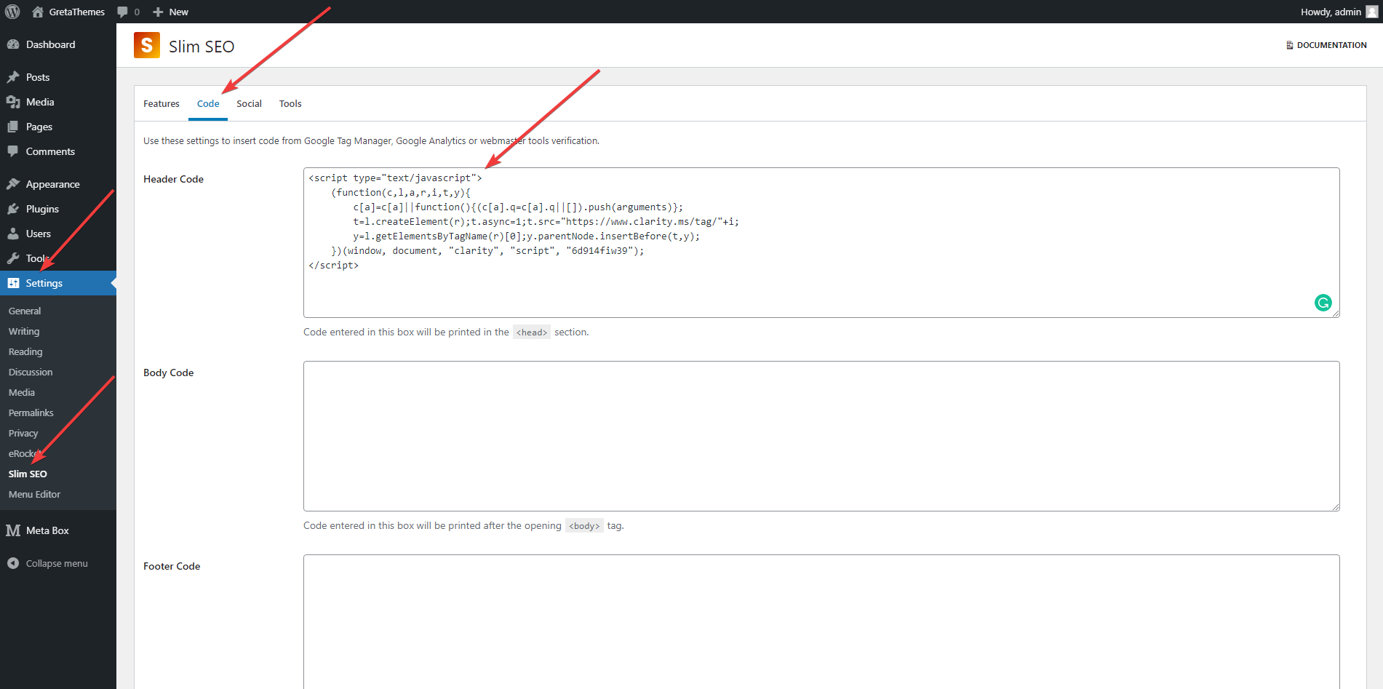Click the <head> code tag text
1383x689 pixels.
click(532, 332)
